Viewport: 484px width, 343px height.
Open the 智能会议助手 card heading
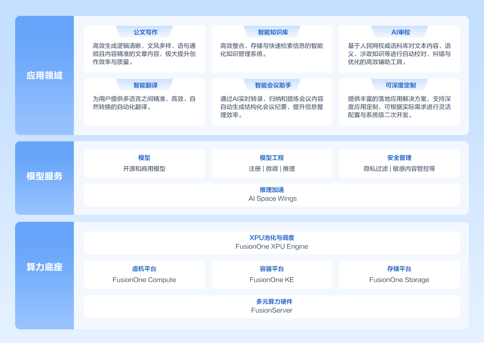[x=273, y=85]
